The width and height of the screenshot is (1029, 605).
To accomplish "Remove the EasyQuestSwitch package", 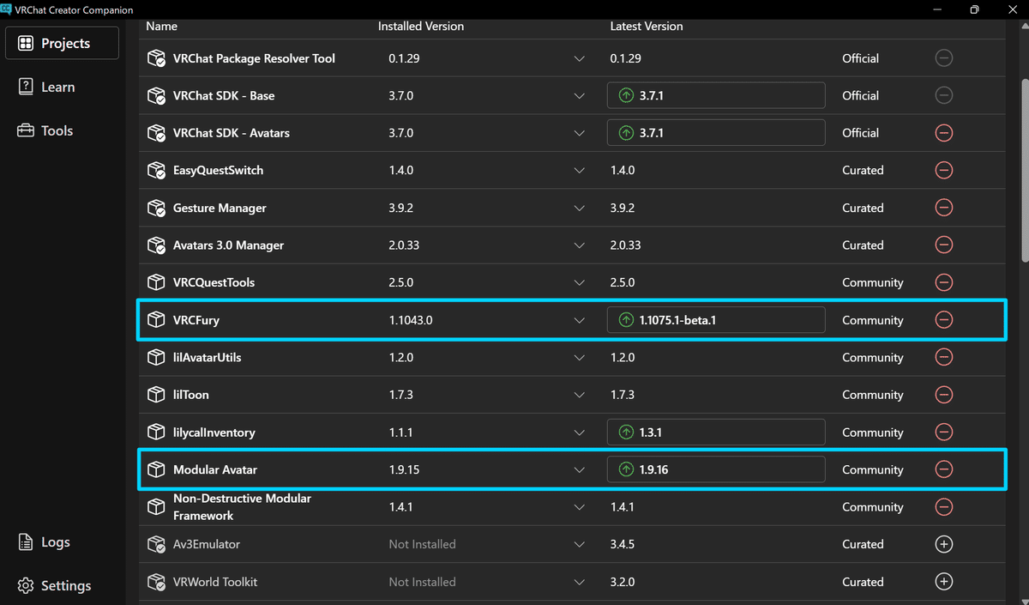I will (943, 170).
